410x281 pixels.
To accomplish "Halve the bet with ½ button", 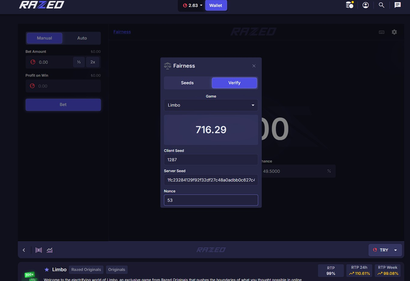I will [x=79, y=62].
